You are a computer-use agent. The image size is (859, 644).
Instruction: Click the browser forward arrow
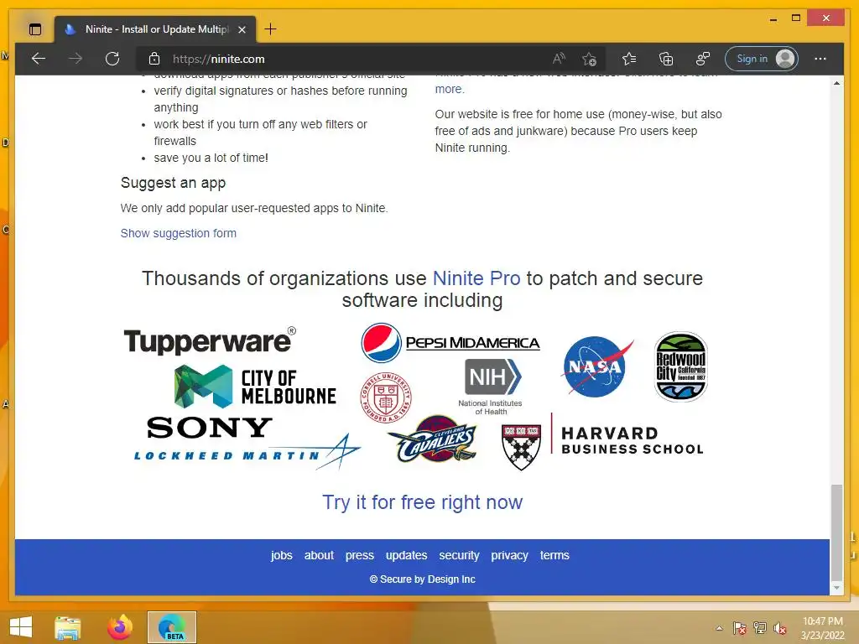[x=75, y=59]
